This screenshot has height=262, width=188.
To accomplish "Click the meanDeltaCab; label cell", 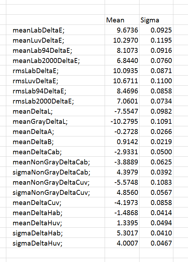I will (x=55, y=152).
